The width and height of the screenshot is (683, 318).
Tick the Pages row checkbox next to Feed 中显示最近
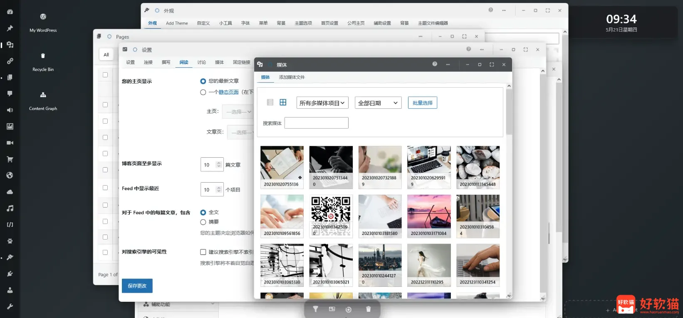coord(105,188)
